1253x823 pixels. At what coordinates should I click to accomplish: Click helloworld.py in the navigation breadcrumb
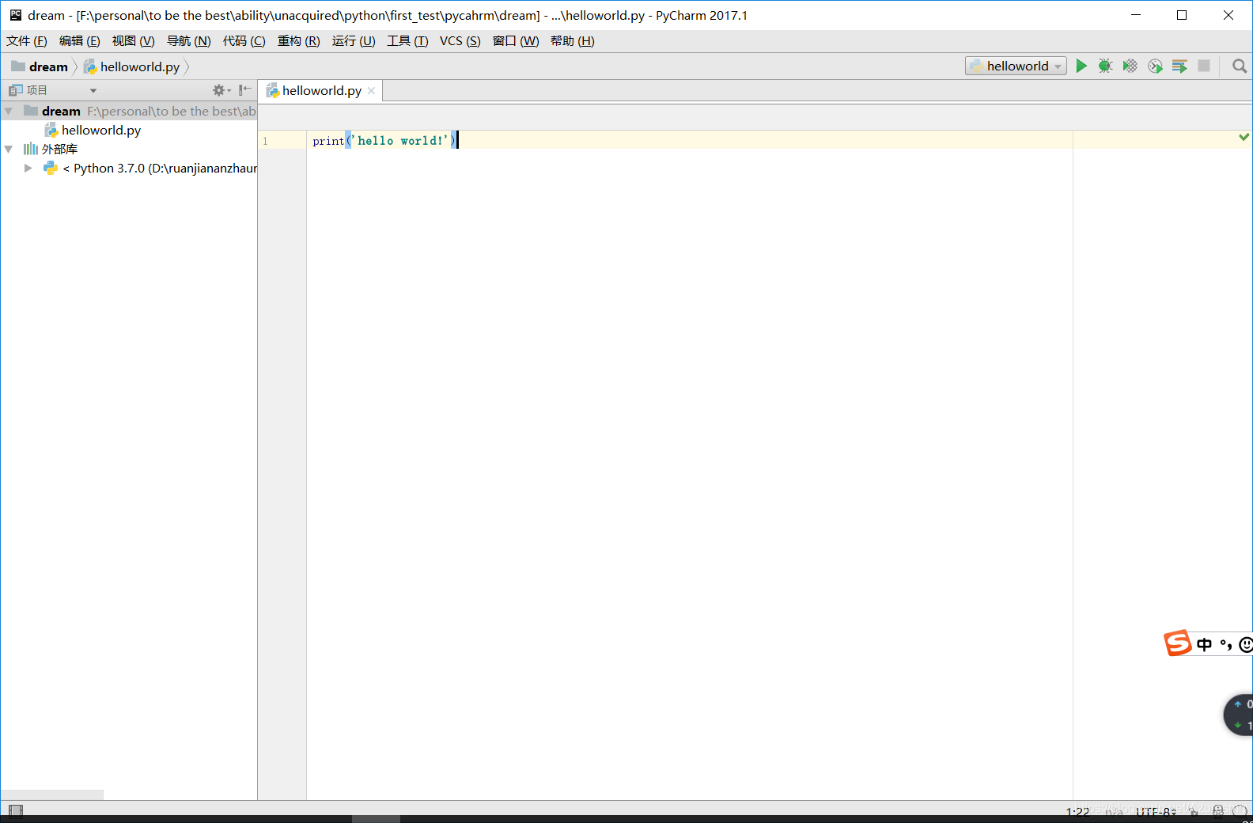coord(132,67)
